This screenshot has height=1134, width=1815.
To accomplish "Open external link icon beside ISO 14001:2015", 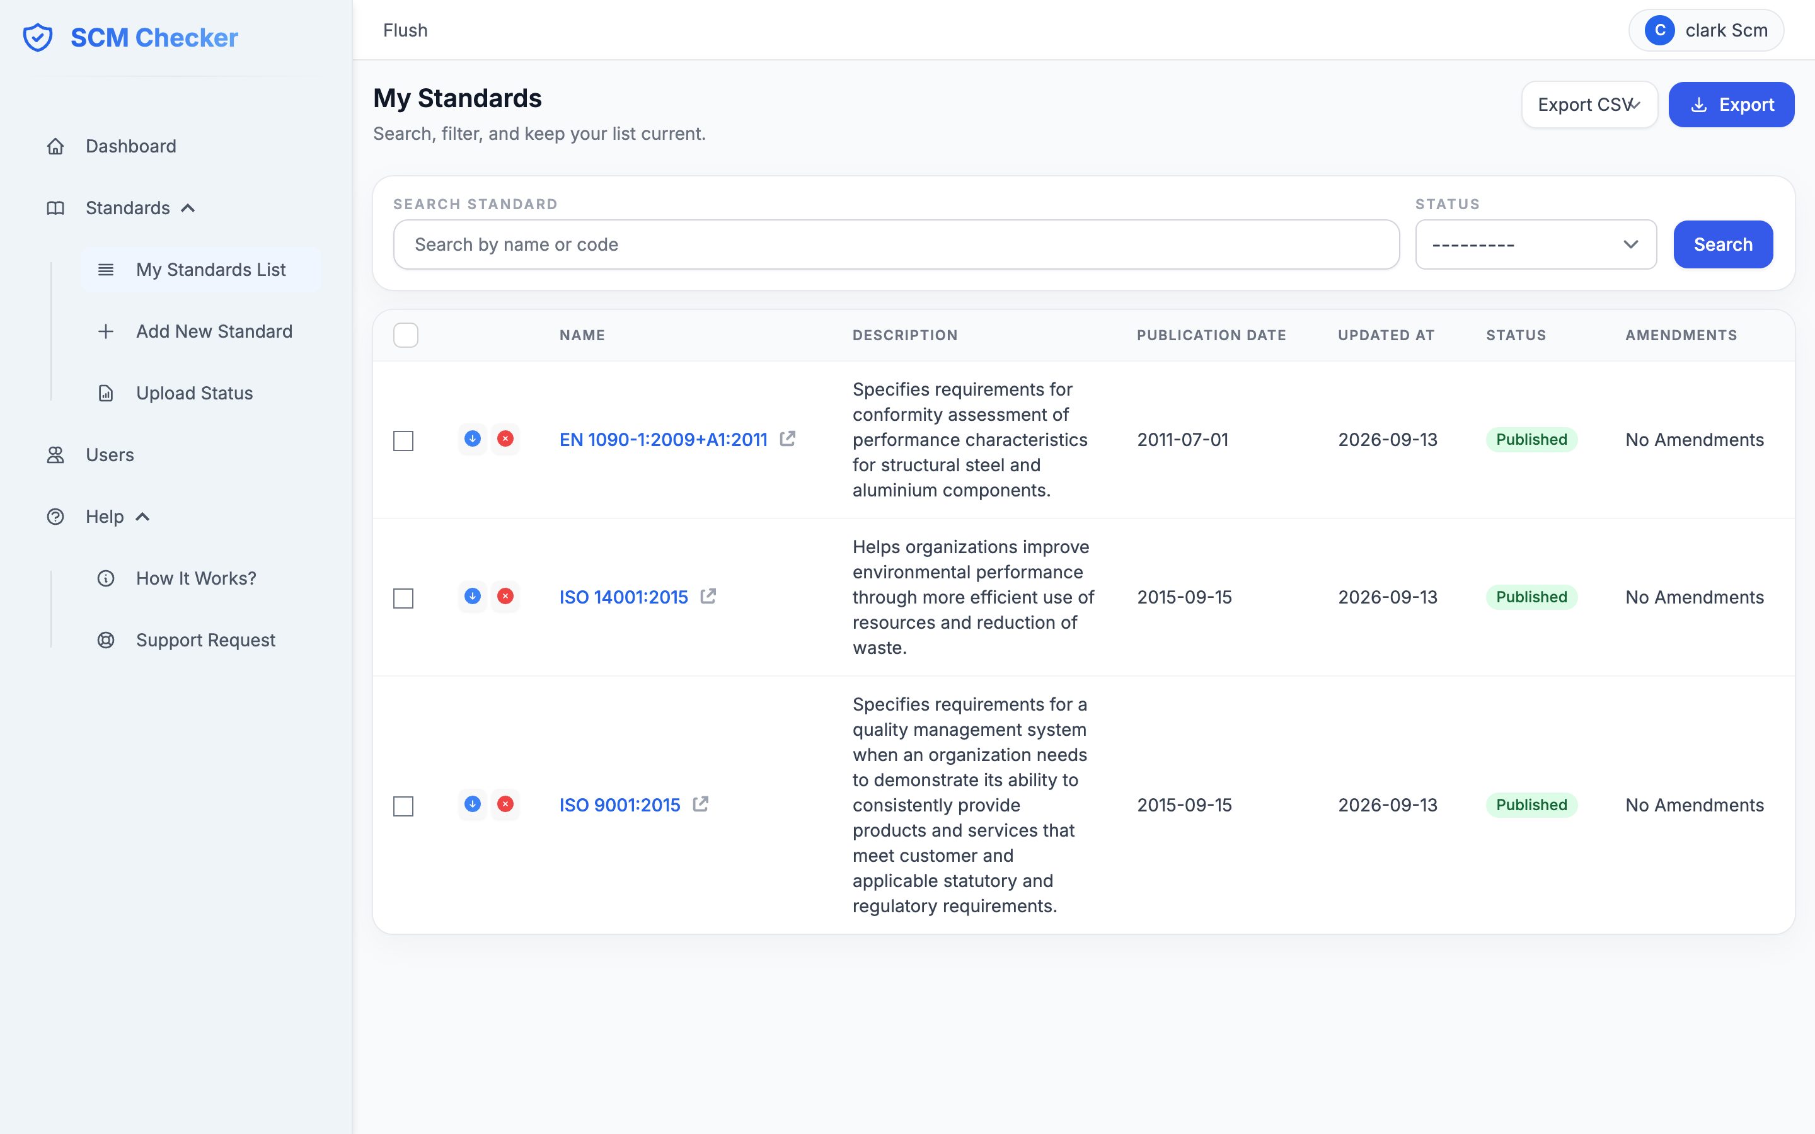I will 708,596.
